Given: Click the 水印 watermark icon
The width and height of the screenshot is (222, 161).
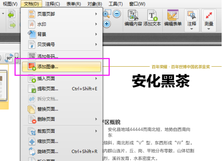Looking at the screenshot, I should [32, 24].
